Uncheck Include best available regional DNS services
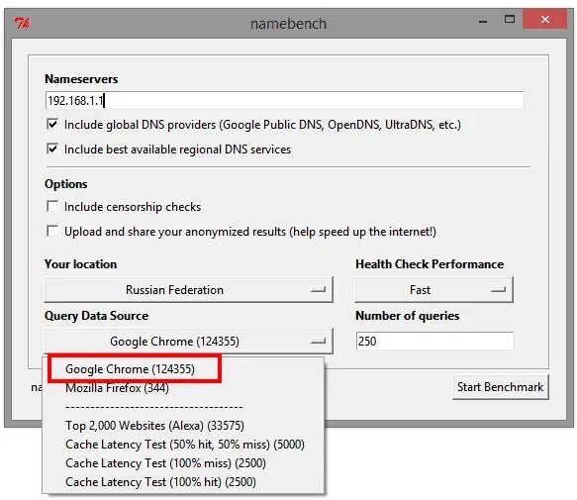 [x=52, y=149]
